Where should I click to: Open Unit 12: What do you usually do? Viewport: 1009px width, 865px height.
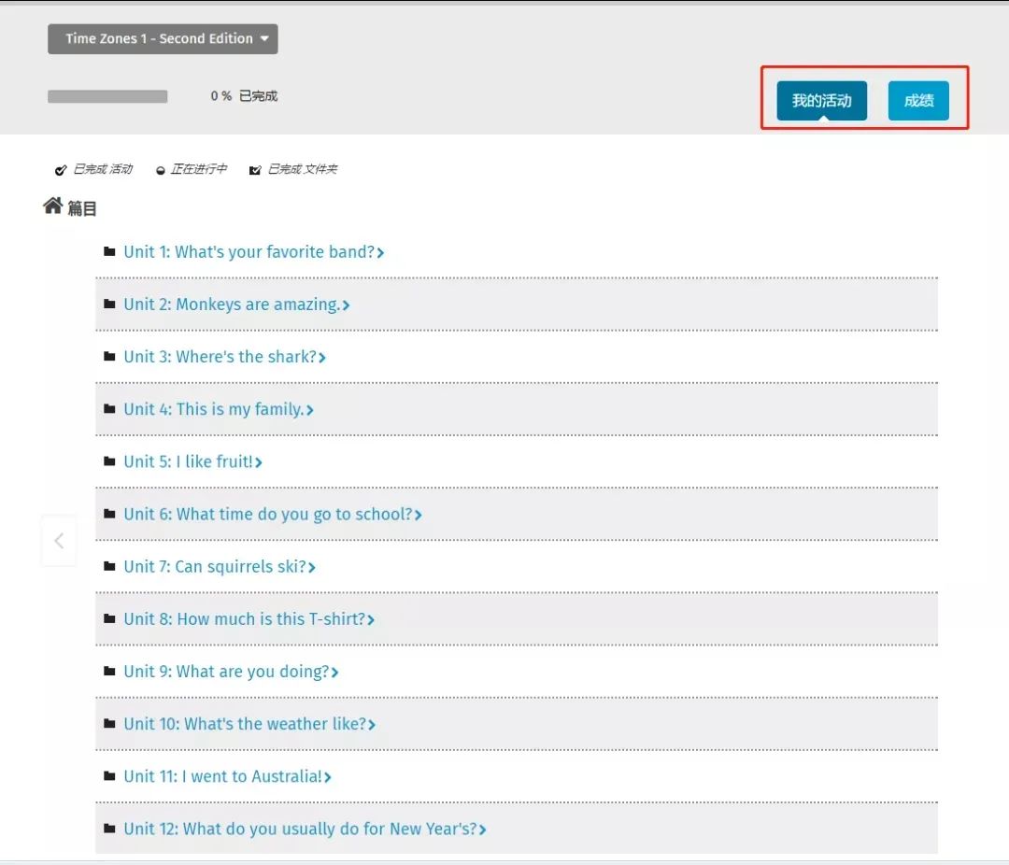301,829
